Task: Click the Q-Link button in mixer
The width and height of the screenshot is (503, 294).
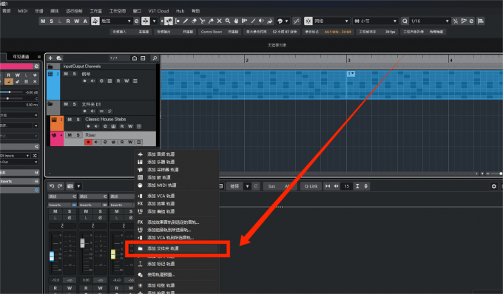Action: point(311,186)
